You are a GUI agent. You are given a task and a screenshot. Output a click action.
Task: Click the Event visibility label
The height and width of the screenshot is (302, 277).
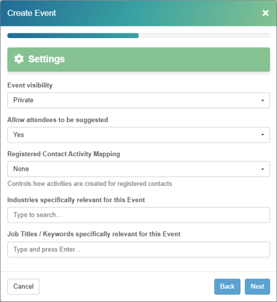(30, 85)
